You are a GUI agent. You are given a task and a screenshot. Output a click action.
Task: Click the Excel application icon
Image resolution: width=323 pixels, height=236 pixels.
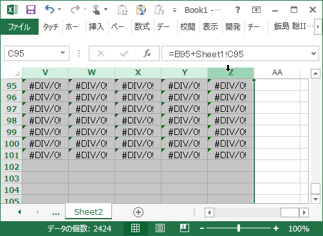click(x=12, y=10)
